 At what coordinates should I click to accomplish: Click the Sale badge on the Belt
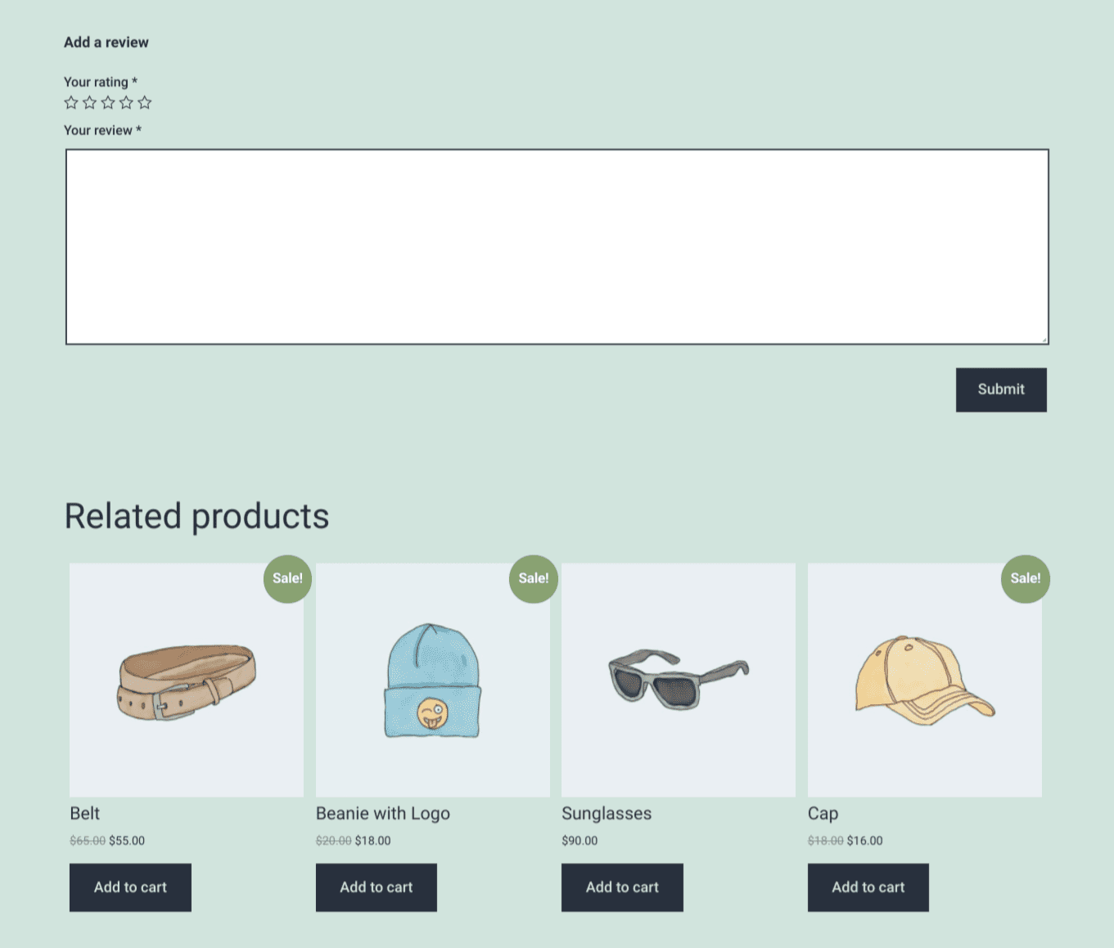(x=287, y=578)
